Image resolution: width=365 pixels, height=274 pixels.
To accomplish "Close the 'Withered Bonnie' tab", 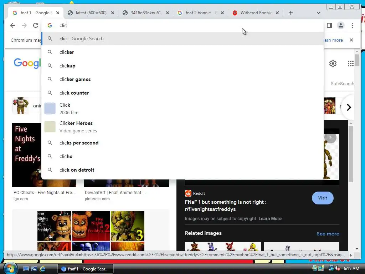I will click(x=277, y=13).
